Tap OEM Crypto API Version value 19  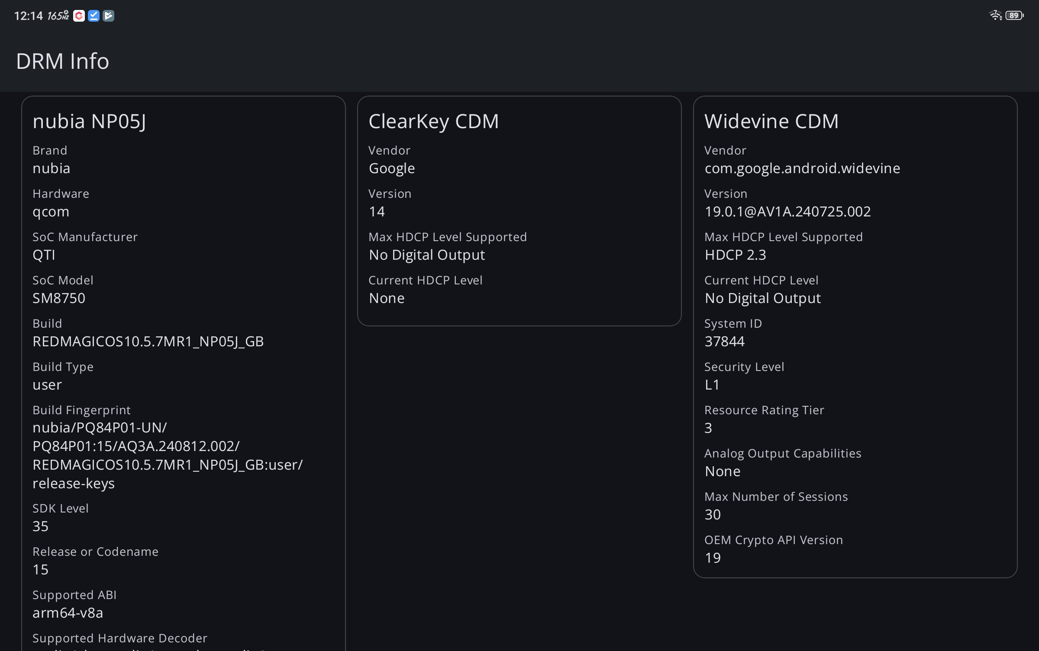(713, 558)
